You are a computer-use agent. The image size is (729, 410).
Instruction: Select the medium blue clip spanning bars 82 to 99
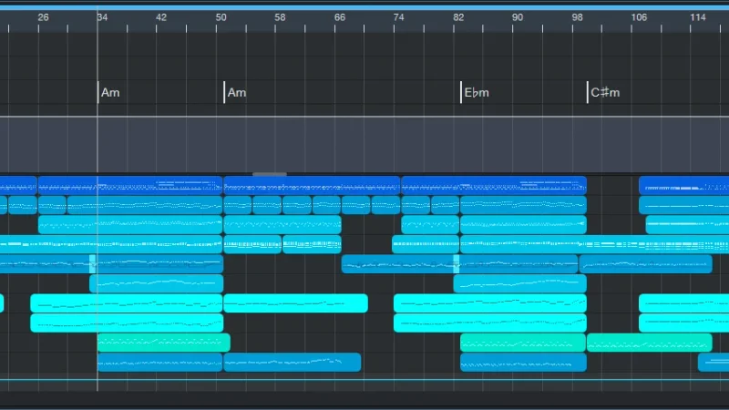click(x=519, y=283)
